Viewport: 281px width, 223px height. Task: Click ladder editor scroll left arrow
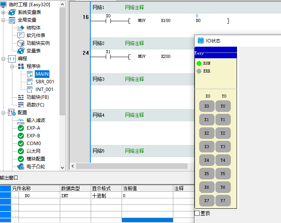click(73, 166)
